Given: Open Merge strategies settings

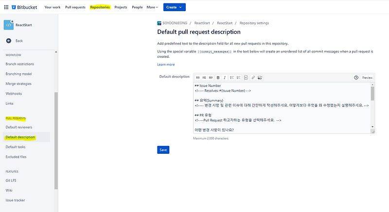Looking at the screenshot, I should (x=18, y=83).
